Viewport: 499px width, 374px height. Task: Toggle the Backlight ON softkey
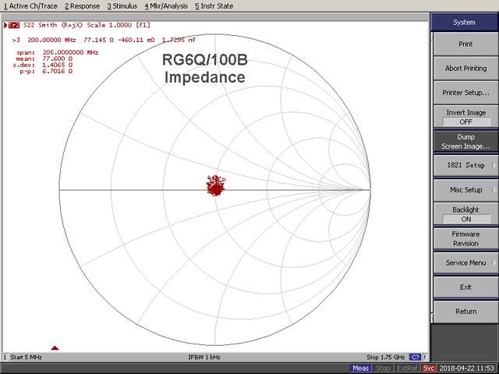pyautogui.click(x=465, y=214)
